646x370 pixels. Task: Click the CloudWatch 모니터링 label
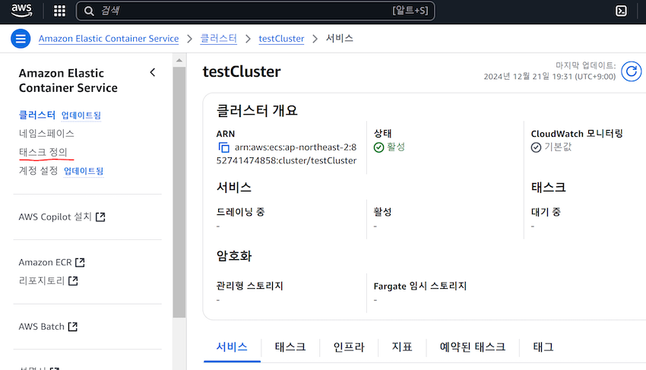click(x=577, y=134)
